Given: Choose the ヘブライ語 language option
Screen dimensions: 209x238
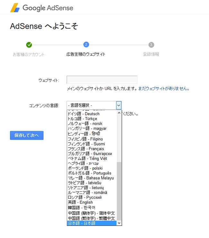Looking at the screenshot, I should 92,163.
